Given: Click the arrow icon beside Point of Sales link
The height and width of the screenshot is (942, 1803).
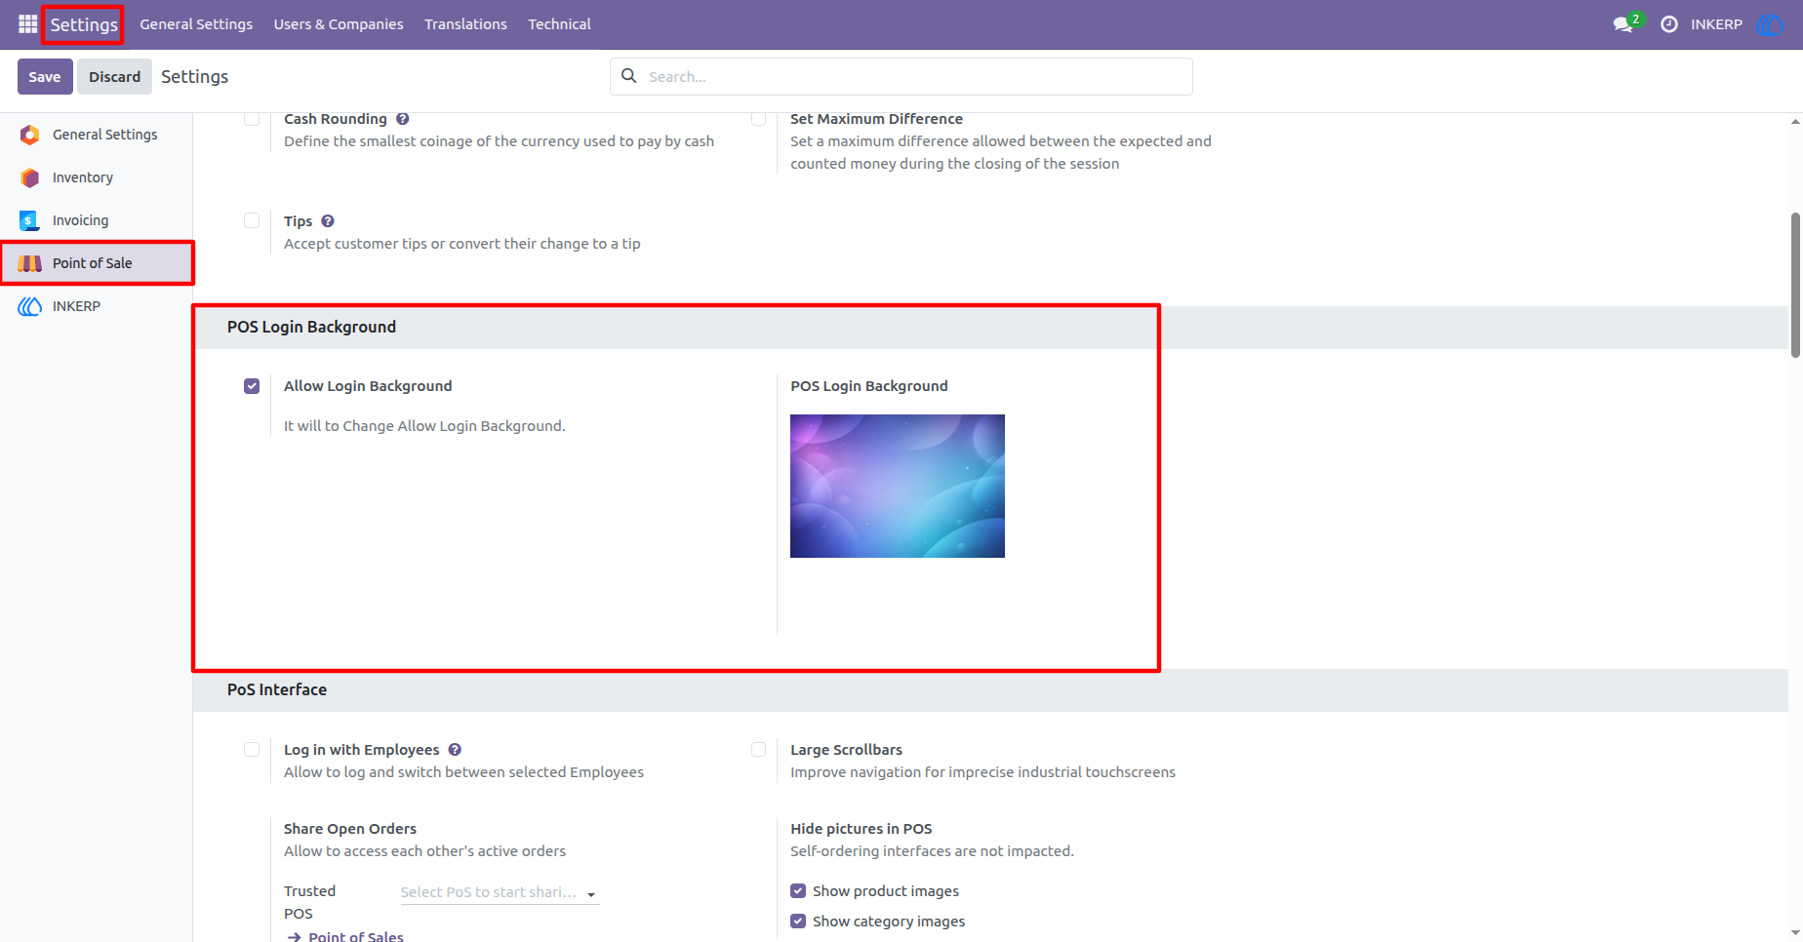Looking at the screenshot, I should pos(295,937).
